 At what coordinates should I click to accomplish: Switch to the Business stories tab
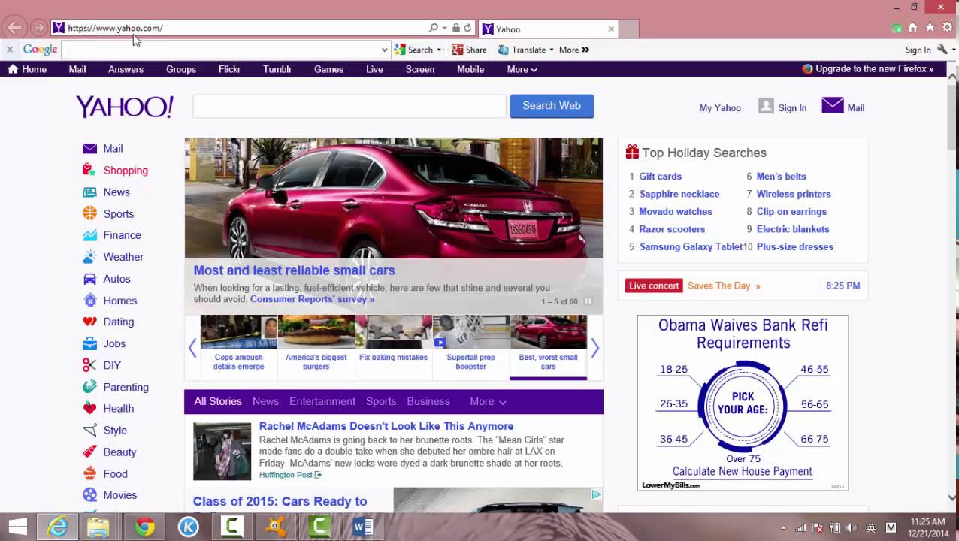[428, 401]
